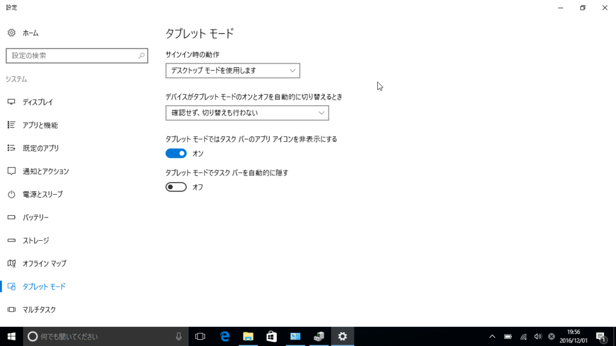This screenshot has height=346, width=616.
Task: Click the Cortana 何でも聞いてください search box
Action: click(106, 336)
